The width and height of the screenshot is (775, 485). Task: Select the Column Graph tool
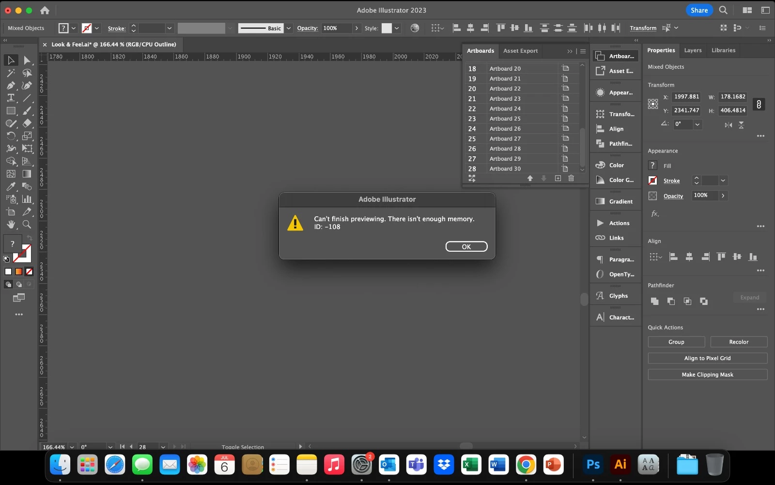tap(27, 199)
